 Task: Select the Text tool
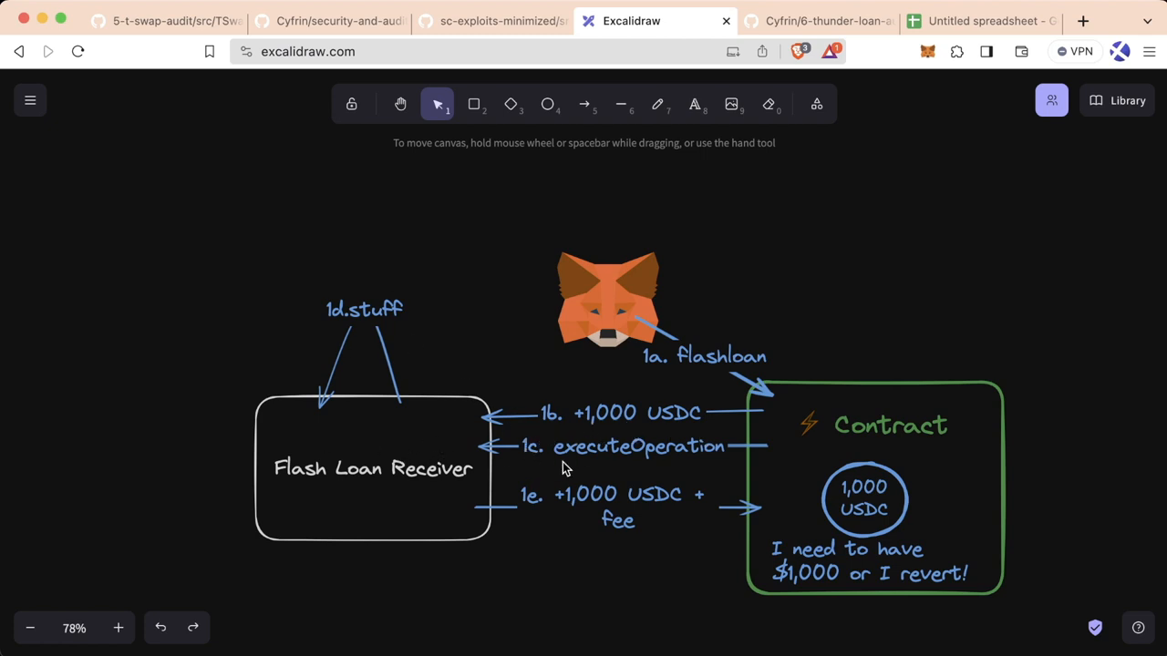click(x=695, y=105)
